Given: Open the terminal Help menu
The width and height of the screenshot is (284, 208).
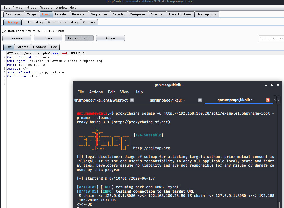Looking at the screenshot, I should (x=139, y=92).
